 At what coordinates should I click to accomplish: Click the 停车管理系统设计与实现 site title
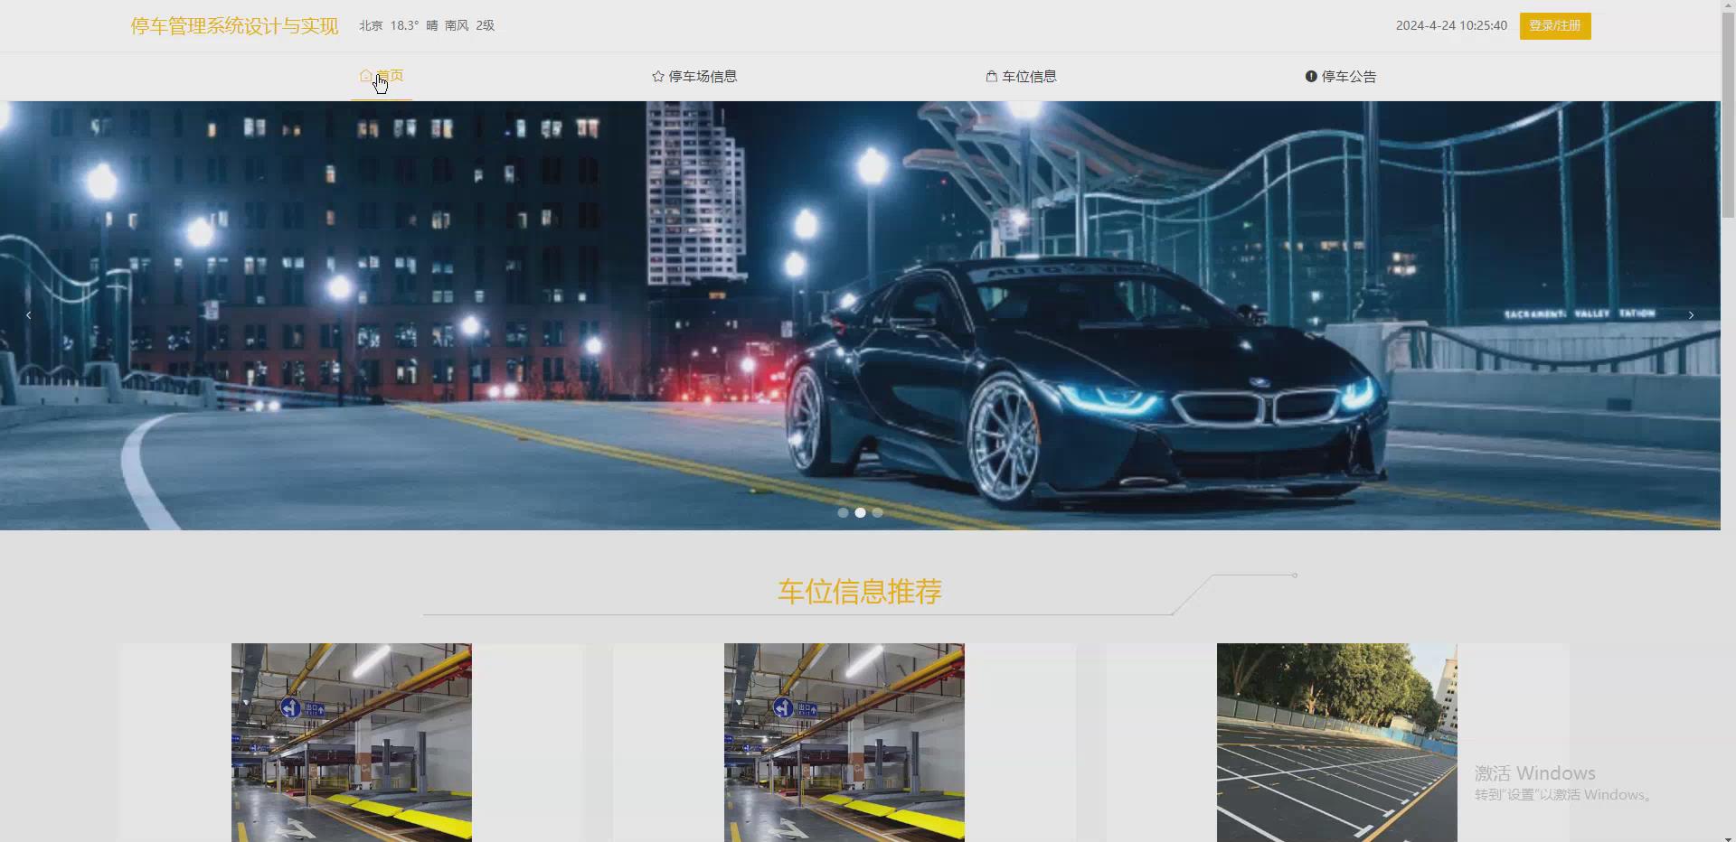click(234, 26)
